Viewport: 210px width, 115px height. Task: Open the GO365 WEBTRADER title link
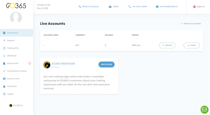point(63,64)
